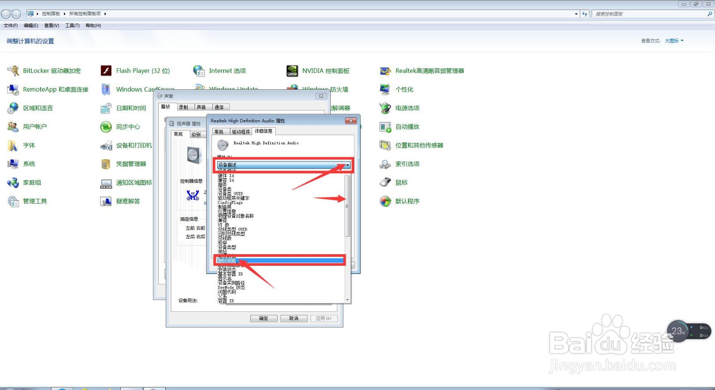Change view mode via 大图标 dropdown
This screenshot has width=715, height=390.
674,41
